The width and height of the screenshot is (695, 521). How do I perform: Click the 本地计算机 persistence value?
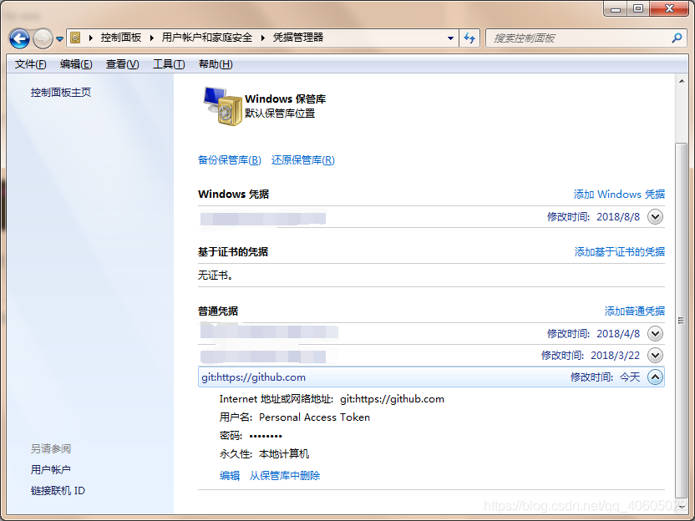point(284,454)
